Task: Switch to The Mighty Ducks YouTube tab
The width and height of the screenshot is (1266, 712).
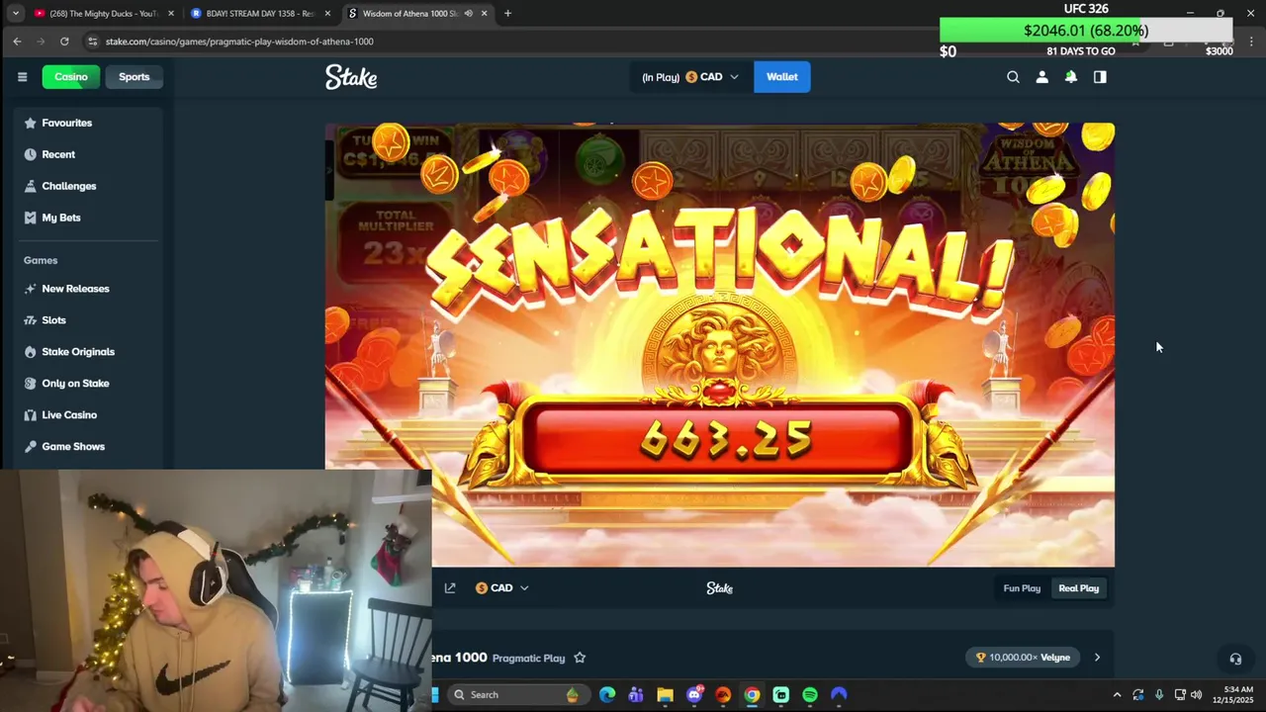Action: coord(103,14)
